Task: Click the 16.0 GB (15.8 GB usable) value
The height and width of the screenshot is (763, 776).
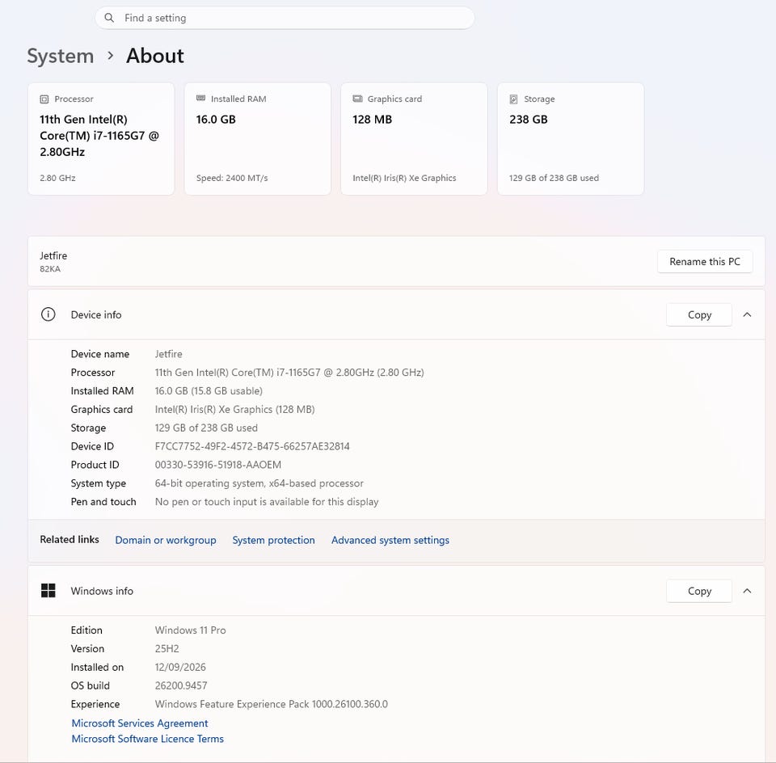Action: (209, 391)
